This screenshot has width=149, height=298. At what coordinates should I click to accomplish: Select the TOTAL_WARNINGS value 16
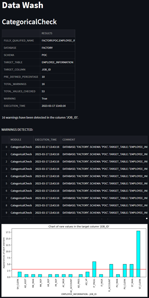[58, 84]
